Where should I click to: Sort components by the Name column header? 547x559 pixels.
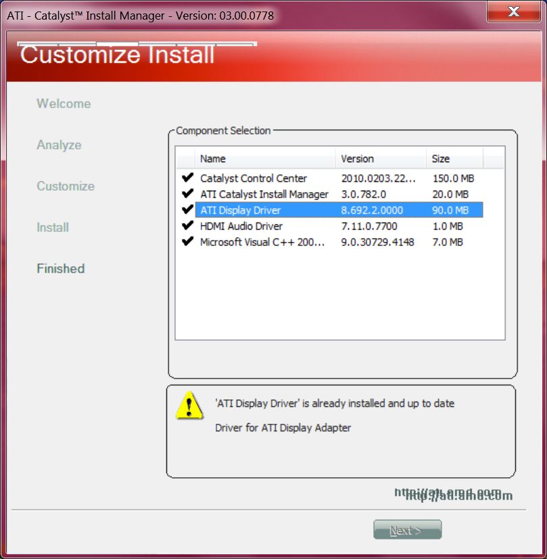pos(265,159)
